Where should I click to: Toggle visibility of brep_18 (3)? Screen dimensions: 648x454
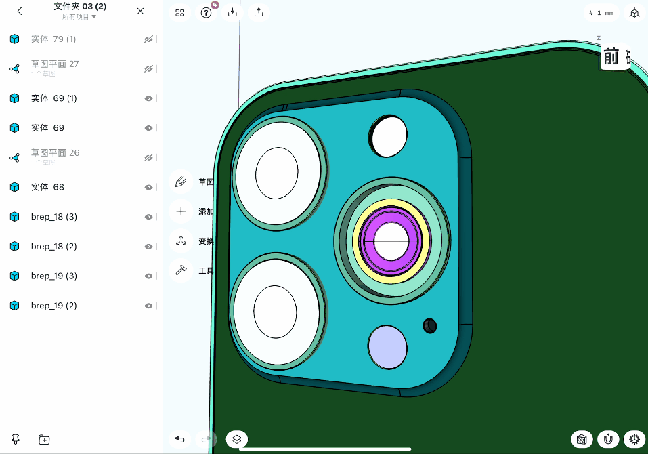[x=148, y=217]
